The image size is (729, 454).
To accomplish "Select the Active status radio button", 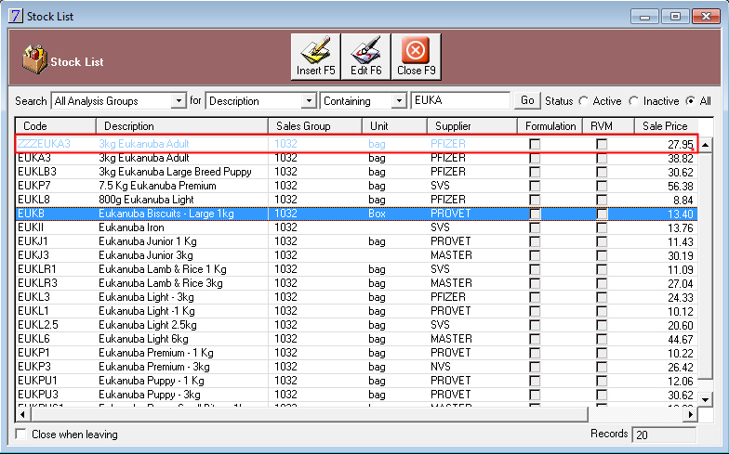I will click(584, 100).
